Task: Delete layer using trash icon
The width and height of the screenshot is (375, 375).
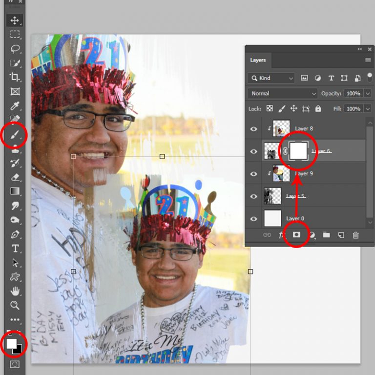Action: pyautogui.click(x=355, y=235)
